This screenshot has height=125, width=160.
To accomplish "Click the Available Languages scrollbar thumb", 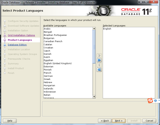I will (x=94, y=47).
